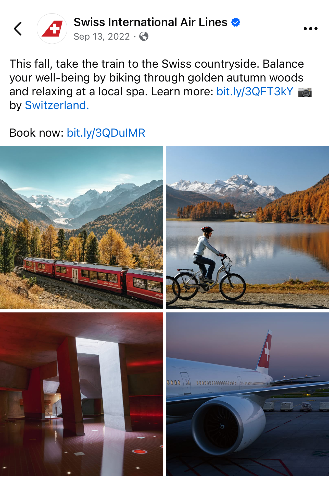The height and width of the screenshot is (479, 329).
Task: Tap the back arrow
Action: tap(18, 29)
